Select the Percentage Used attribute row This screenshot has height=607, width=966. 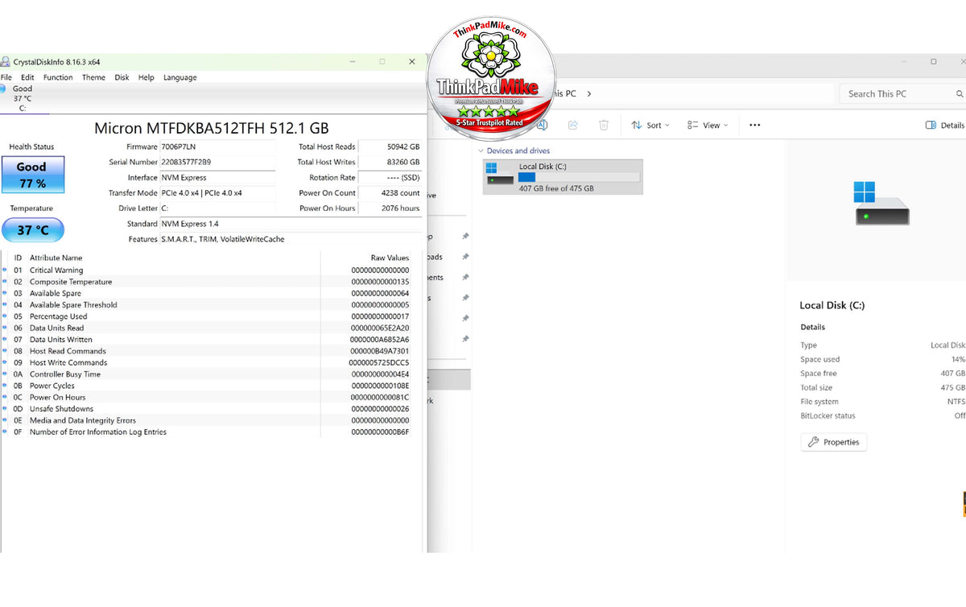[211, 316]
